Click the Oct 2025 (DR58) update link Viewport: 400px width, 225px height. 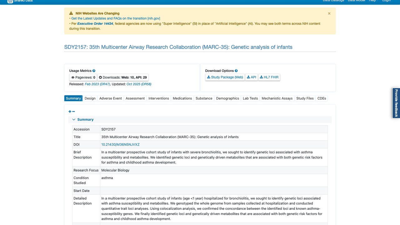coord(139,84)
